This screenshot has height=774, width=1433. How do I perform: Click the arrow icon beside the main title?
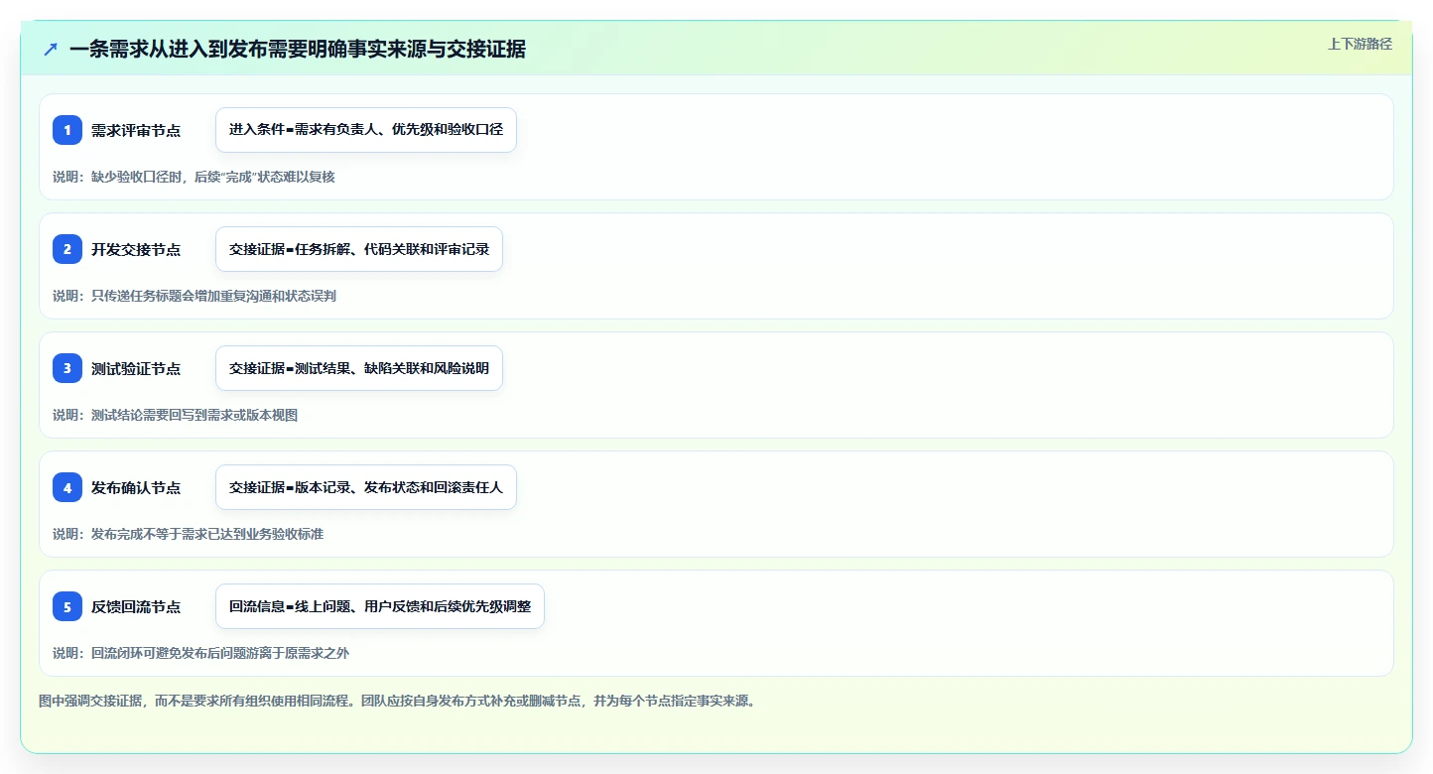51,50
